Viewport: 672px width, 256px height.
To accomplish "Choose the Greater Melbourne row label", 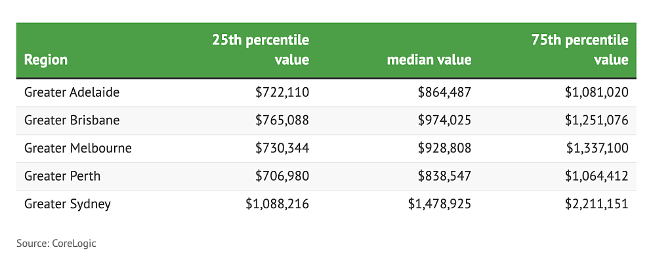I will 77,148.
